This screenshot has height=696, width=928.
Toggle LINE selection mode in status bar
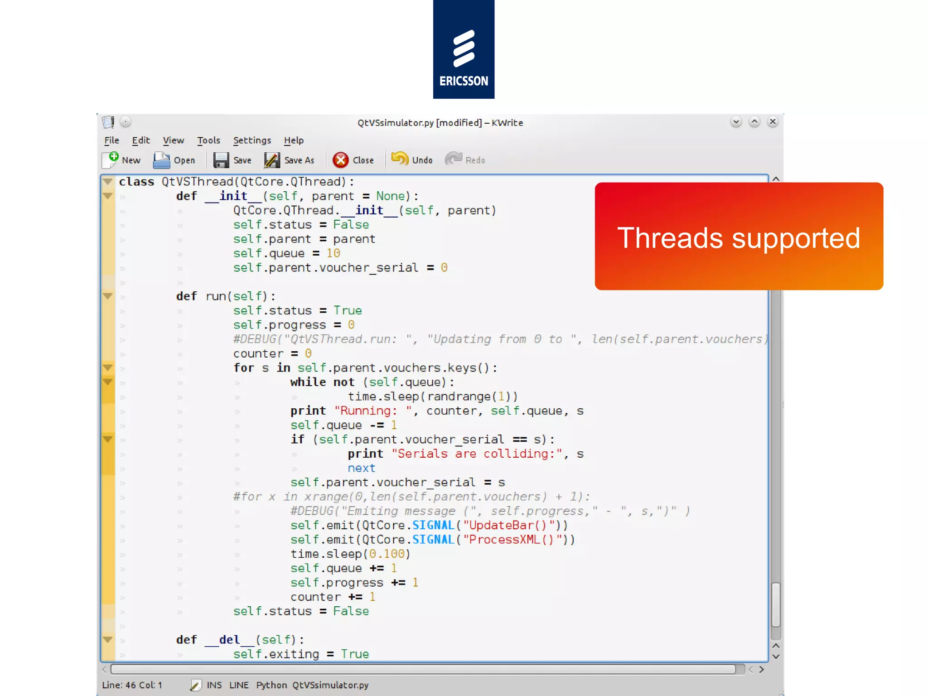click(x=239, y=685)
